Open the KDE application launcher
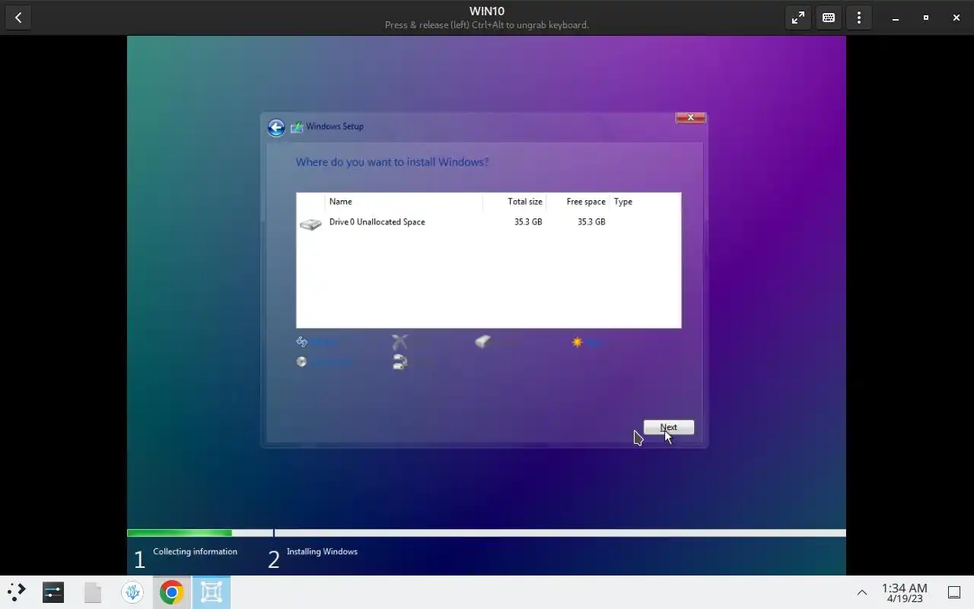 17,591
